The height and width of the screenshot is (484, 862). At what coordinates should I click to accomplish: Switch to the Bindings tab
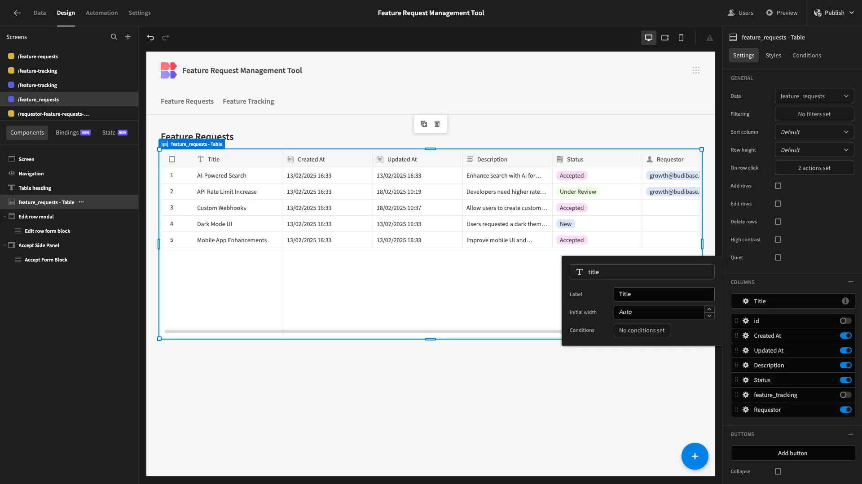(x=73, y=132)
